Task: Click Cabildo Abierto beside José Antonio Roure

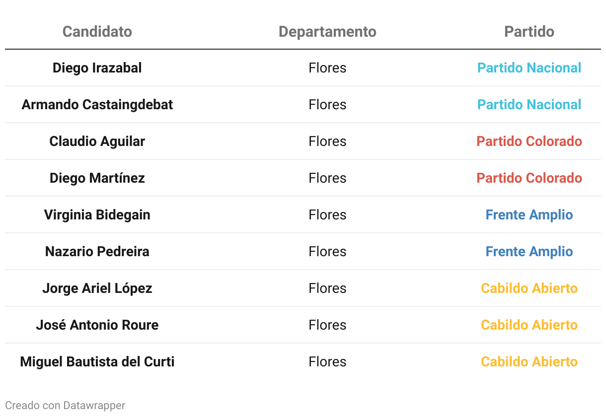Action: [x=529, y=325]
